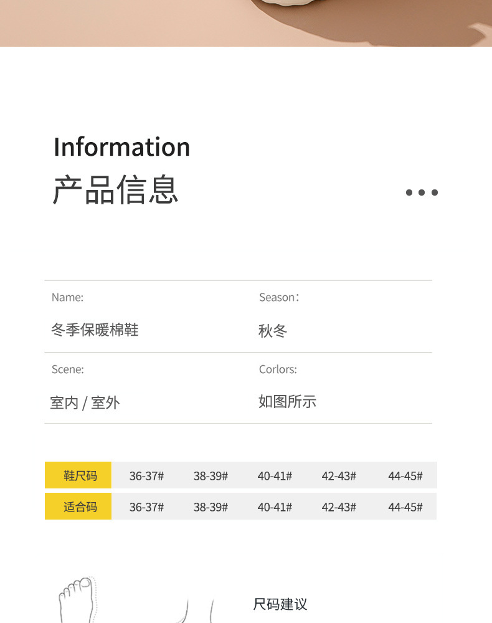Select 44-45# in the 鞋尺码 row

click(x=405, y=476)
